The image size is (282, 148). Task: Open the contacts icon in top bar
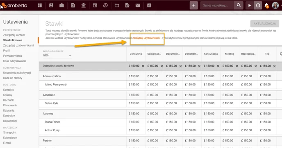(x=51, y=5)
